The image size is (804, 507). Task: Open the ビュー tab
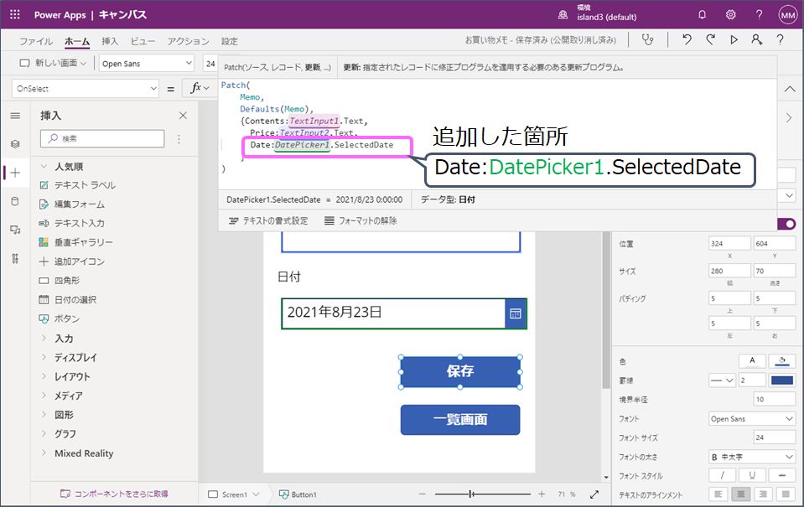(143, 41)
